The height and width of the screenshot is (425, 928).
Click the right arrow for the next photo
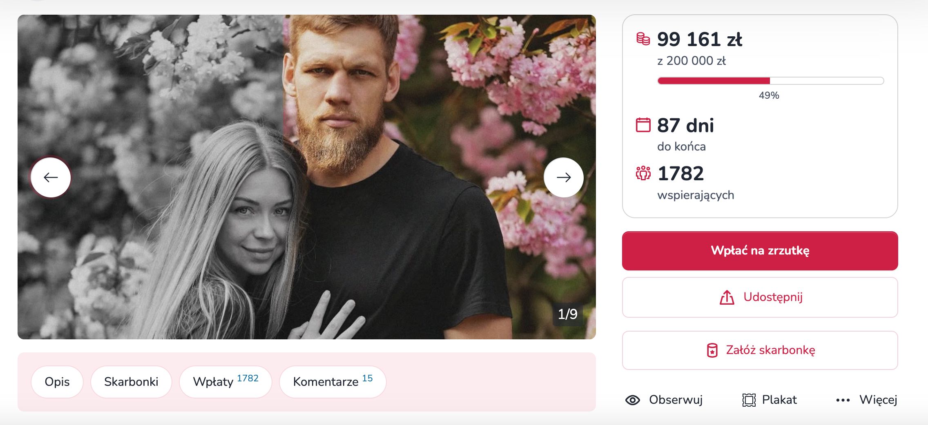point(564,177)
